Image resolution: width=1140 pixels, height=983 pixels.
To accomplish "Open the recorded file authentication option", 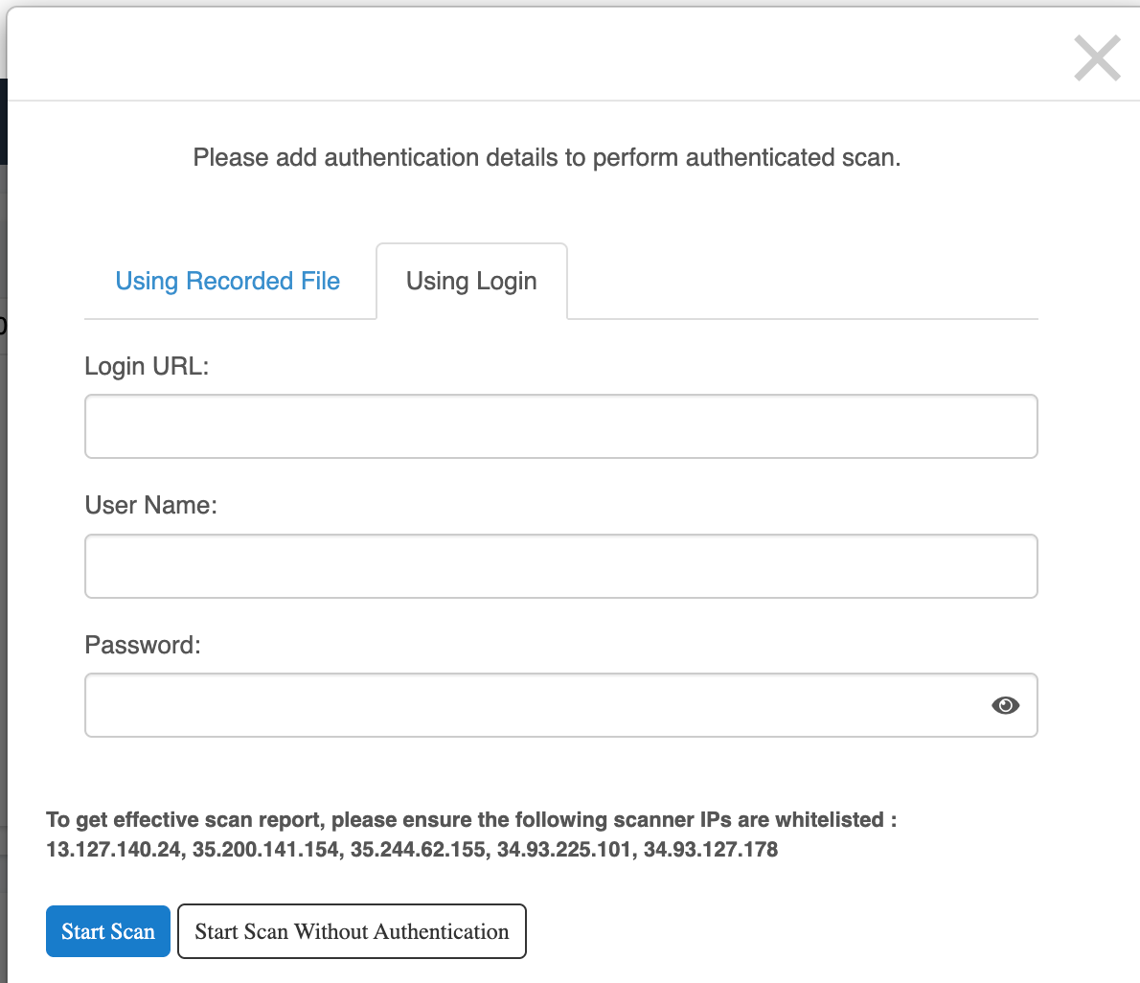I will tap(227, 281).
